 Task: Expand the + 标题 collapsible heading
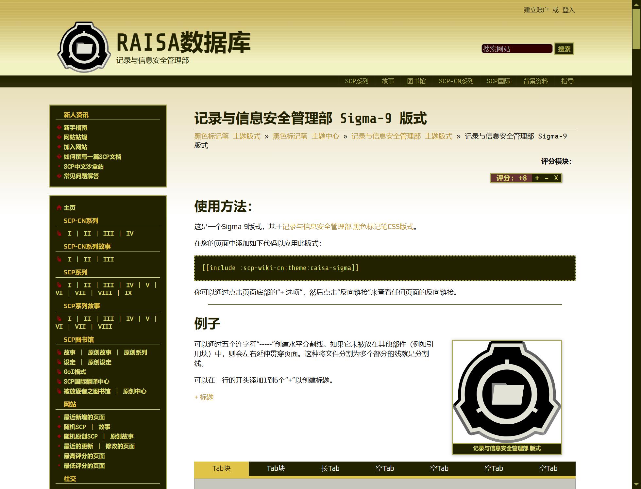click(x=204, y=397)
